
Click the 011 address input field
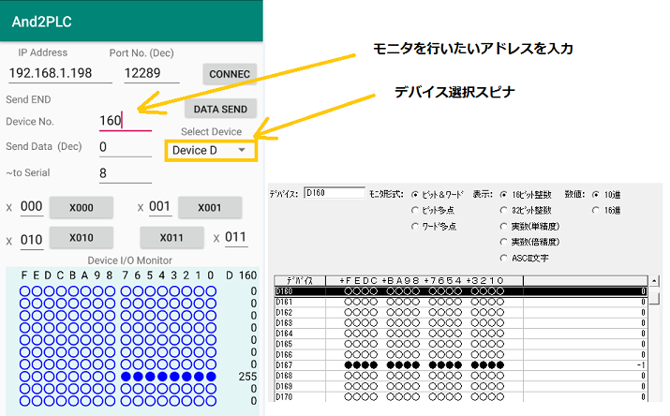coord(236,237)
